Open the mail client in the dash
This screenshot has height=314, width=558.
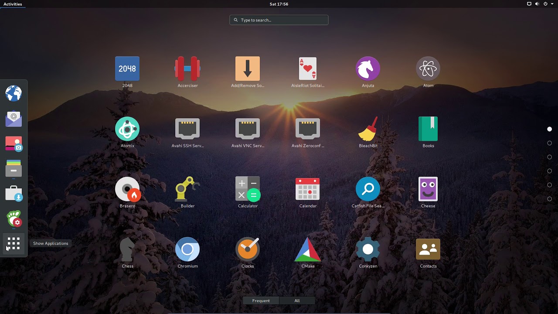(14, 119)
